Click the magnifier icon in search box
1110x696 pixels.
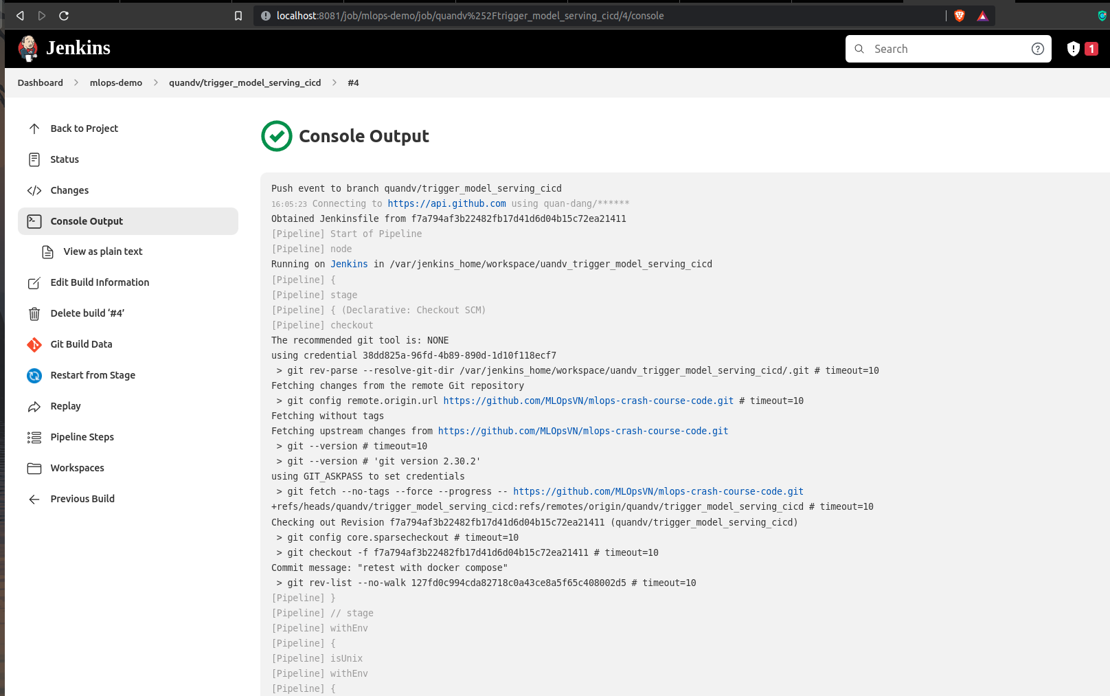pyautogui.click(x=859, y=49)
